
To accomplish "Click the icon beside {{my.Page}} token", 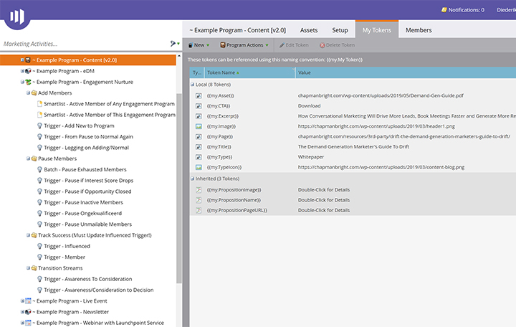I will 199,137.
